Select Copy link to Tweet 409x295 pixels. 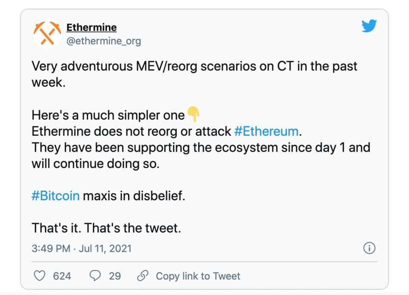tap(198, 276)
